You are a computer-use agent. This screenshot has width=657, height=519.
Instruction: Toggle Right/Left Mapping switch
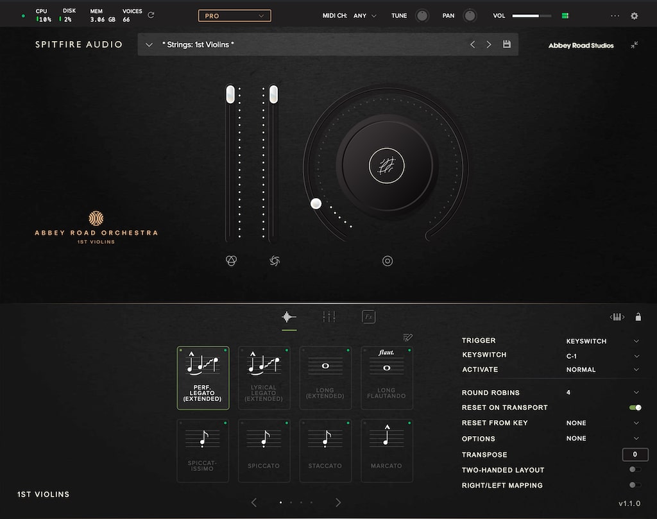point(635,485)
